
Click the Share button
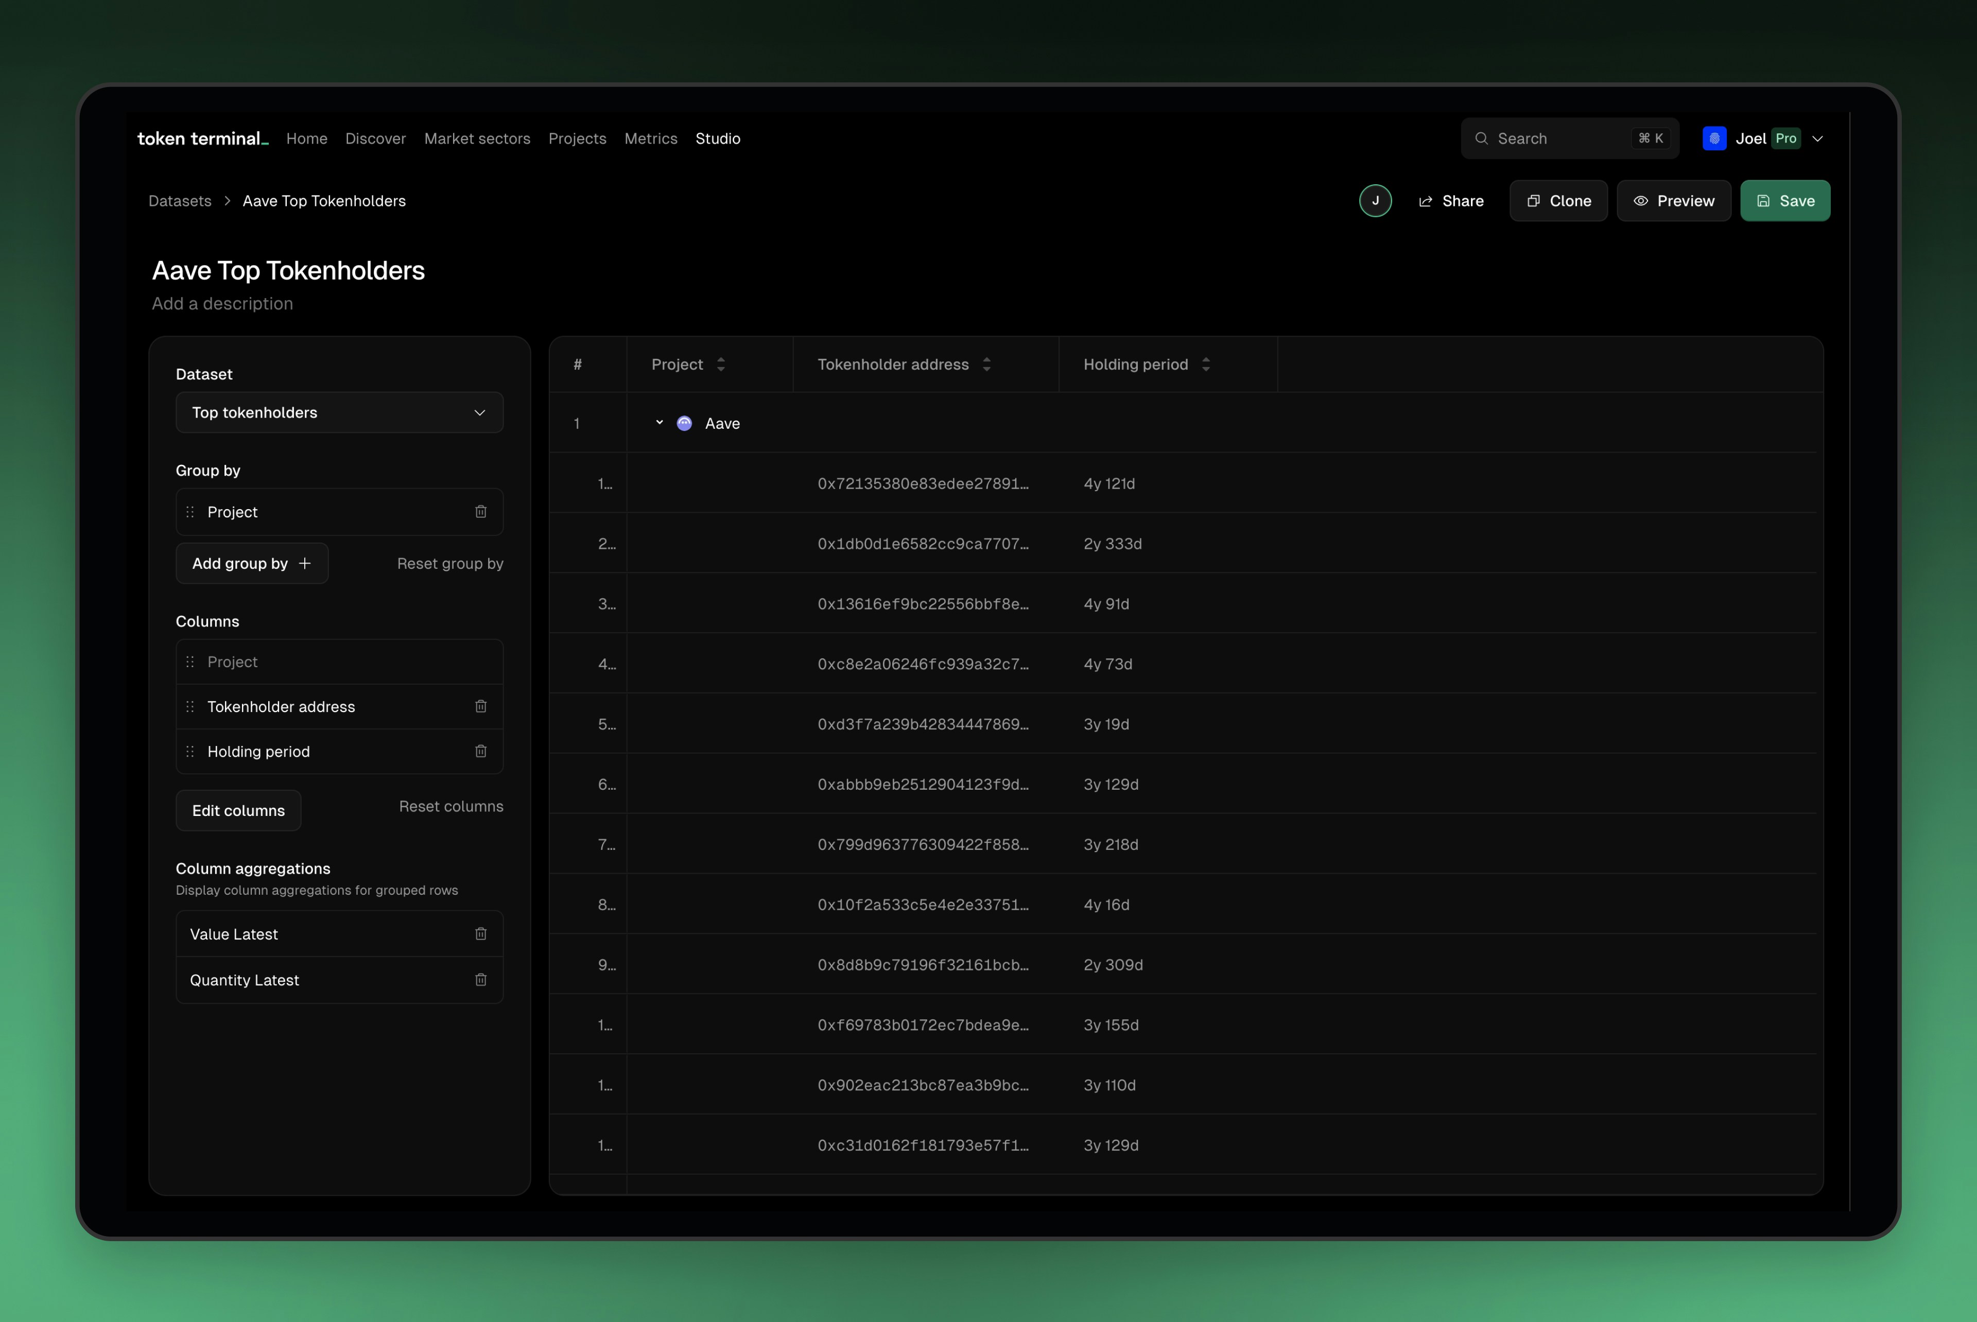pyautogui.click(x=1451, y=201)
